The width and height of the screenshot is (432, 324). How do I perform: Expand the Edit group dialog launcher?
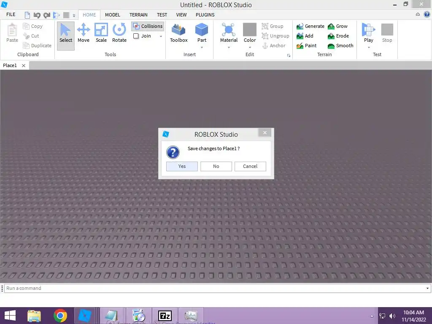(x=289, y=55)
